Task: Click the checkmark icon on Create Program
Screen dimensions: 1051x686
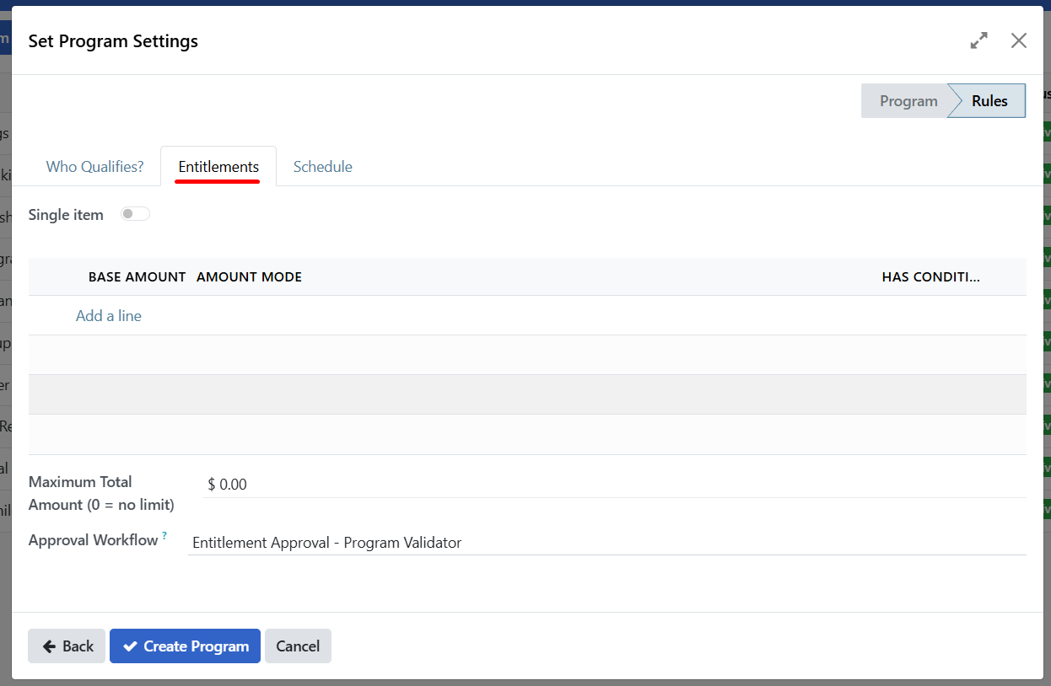Action: coord(131,646)
